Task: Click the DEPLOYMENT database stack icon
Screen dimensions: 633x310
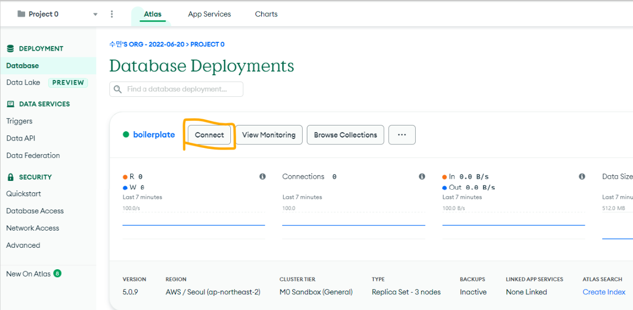Action: [x=10, y=49]
